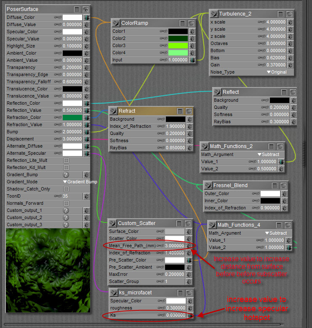312x328 pixels.
Task: Enable the Reflection_Kd_Mult checkbox
Action: 67,167
